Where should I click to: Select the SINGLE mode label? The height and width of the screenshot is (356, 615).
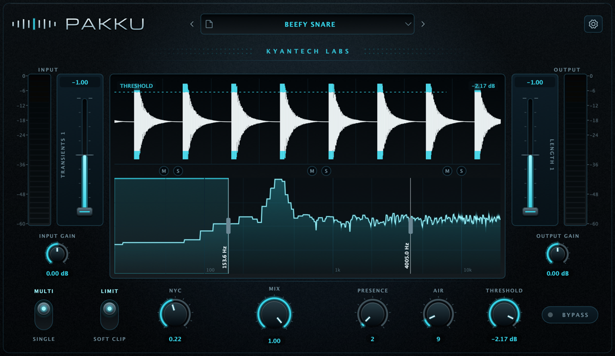pyautogui.click(x=44, y=339)
